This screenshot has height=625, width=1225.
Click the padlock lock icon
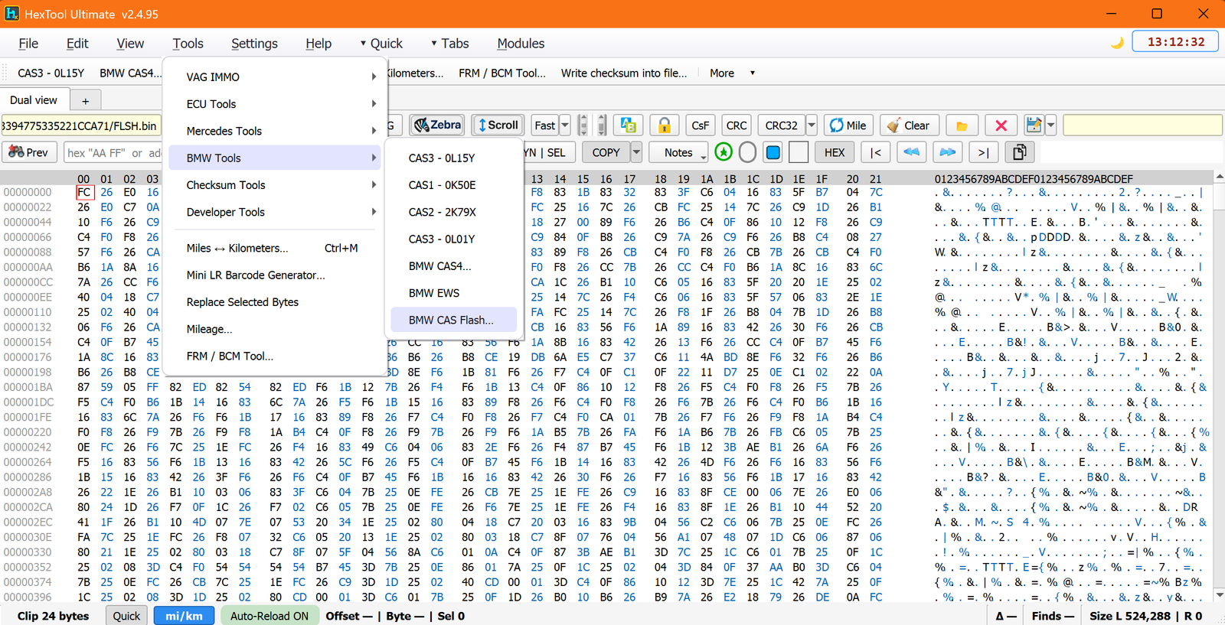tap(665, 125)
